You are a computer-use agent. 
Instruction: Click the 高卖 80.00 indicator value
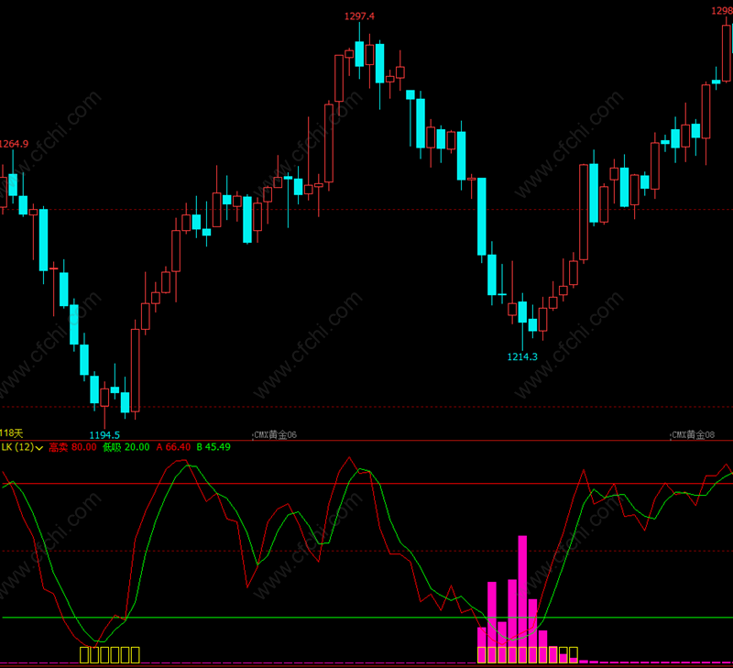click(x=72, y=447)
